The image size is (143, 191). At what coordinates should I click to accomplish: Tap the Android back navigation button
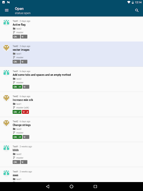tap(48, 187)
